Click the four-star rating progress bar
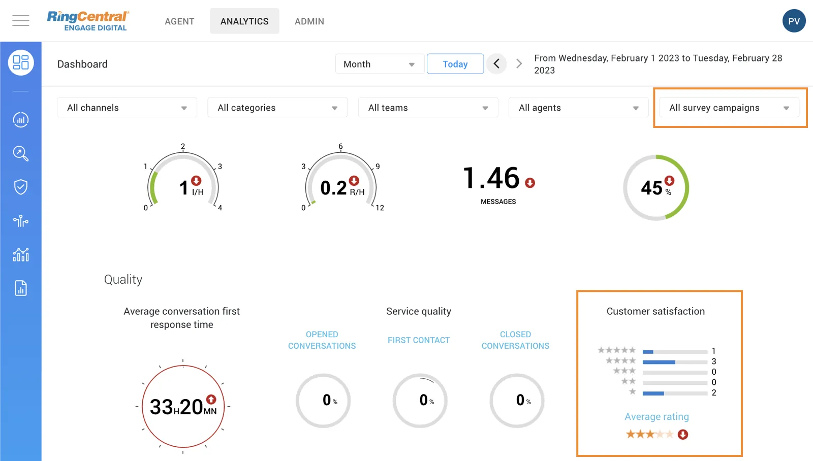Screen dimensions: 813x461 [x=675, y=362]
